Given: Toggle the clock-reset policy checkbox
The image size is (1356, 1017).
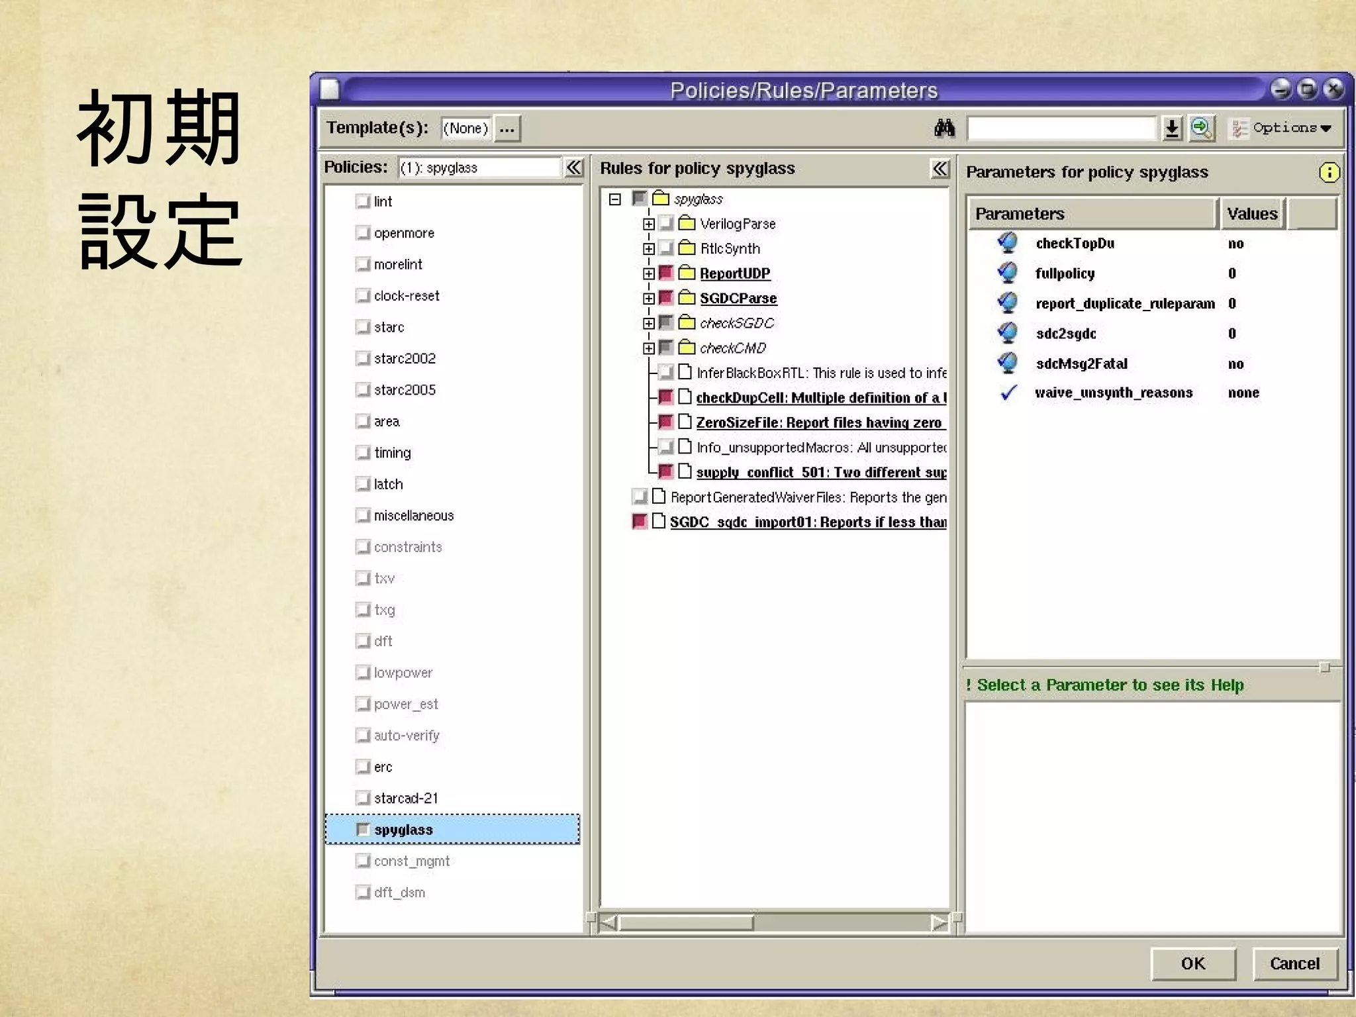Looking at the screenshot, I should point(362,295).
